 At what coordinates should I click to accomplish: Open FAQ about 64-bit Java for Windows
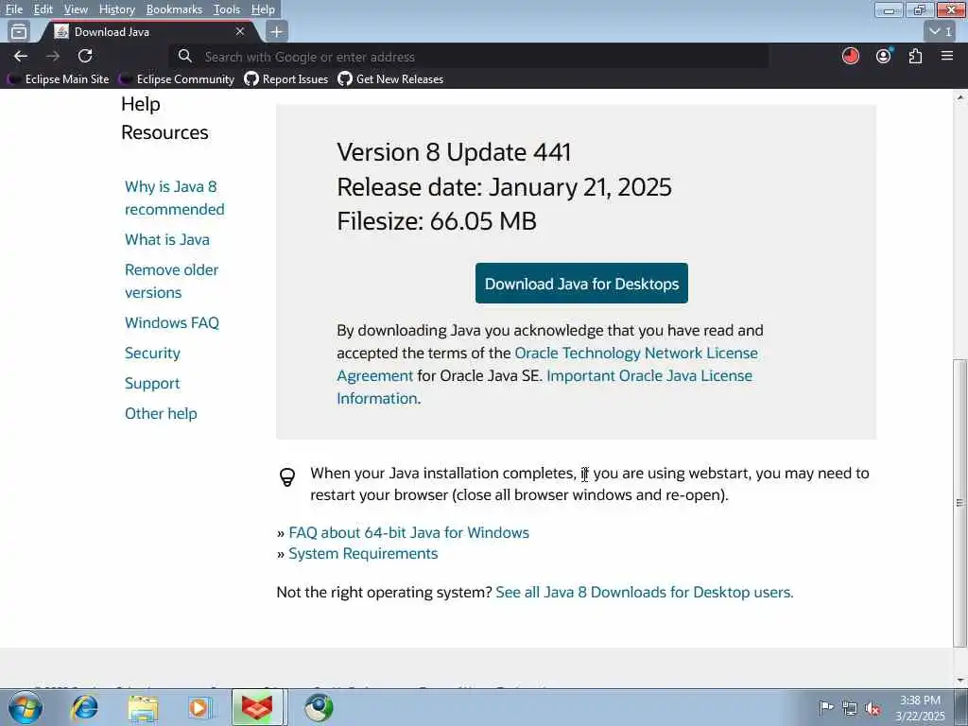click(x=408, y=533)
